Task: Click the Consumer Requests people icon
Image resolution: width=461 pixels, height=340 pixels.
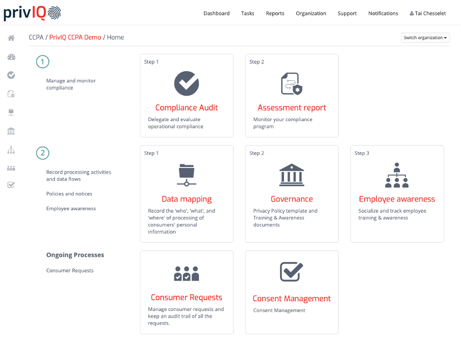Action: [x=187, y=274]
